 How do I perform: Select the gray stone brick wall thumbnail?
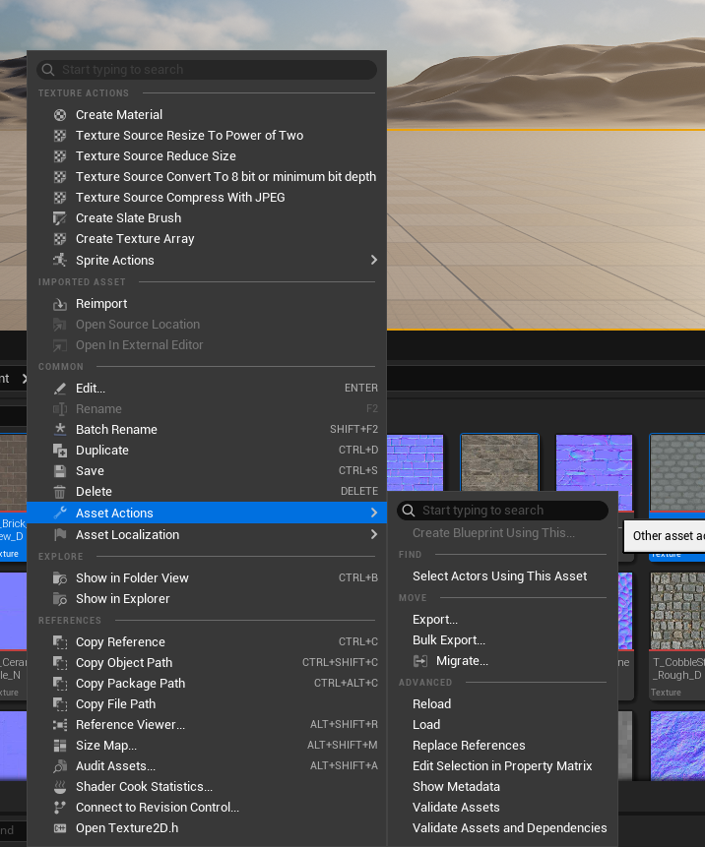point(499,462)
